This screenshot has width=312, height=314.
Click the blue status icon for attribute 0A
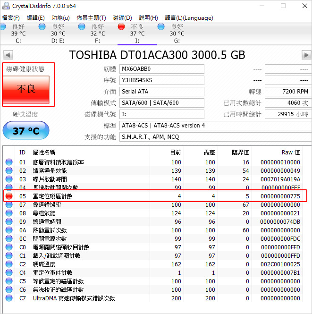pos(9,230)
